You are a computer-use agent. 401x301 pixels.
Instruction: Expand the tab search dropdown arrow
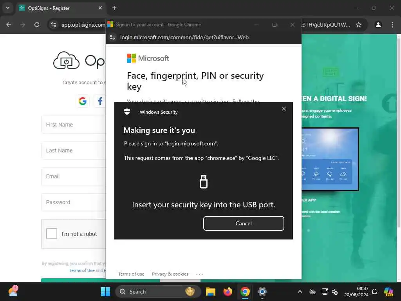(8, 8)
